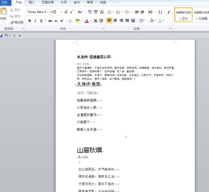Toggle bold formatting

30,21
